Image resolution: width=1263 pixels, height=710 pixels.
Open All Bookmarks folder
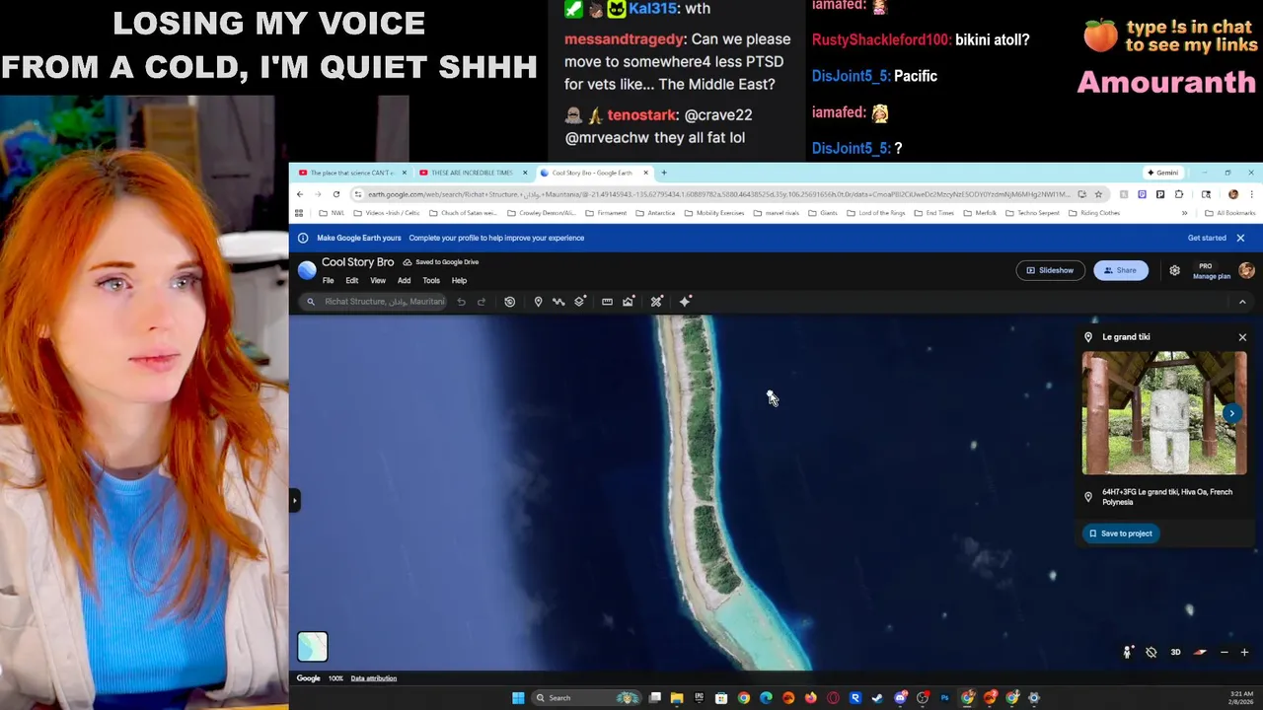click(x=1230, y=213)
